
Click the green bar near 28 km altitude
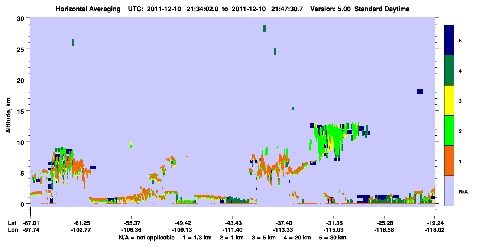265,29
